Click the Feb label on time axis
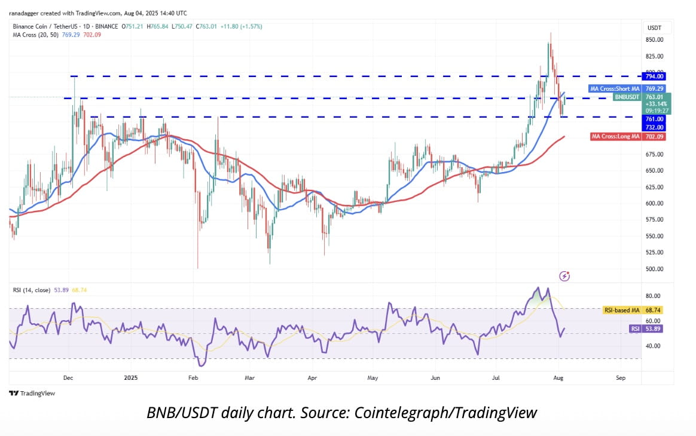The image size is (696, 436). click(x=193, y=378)
